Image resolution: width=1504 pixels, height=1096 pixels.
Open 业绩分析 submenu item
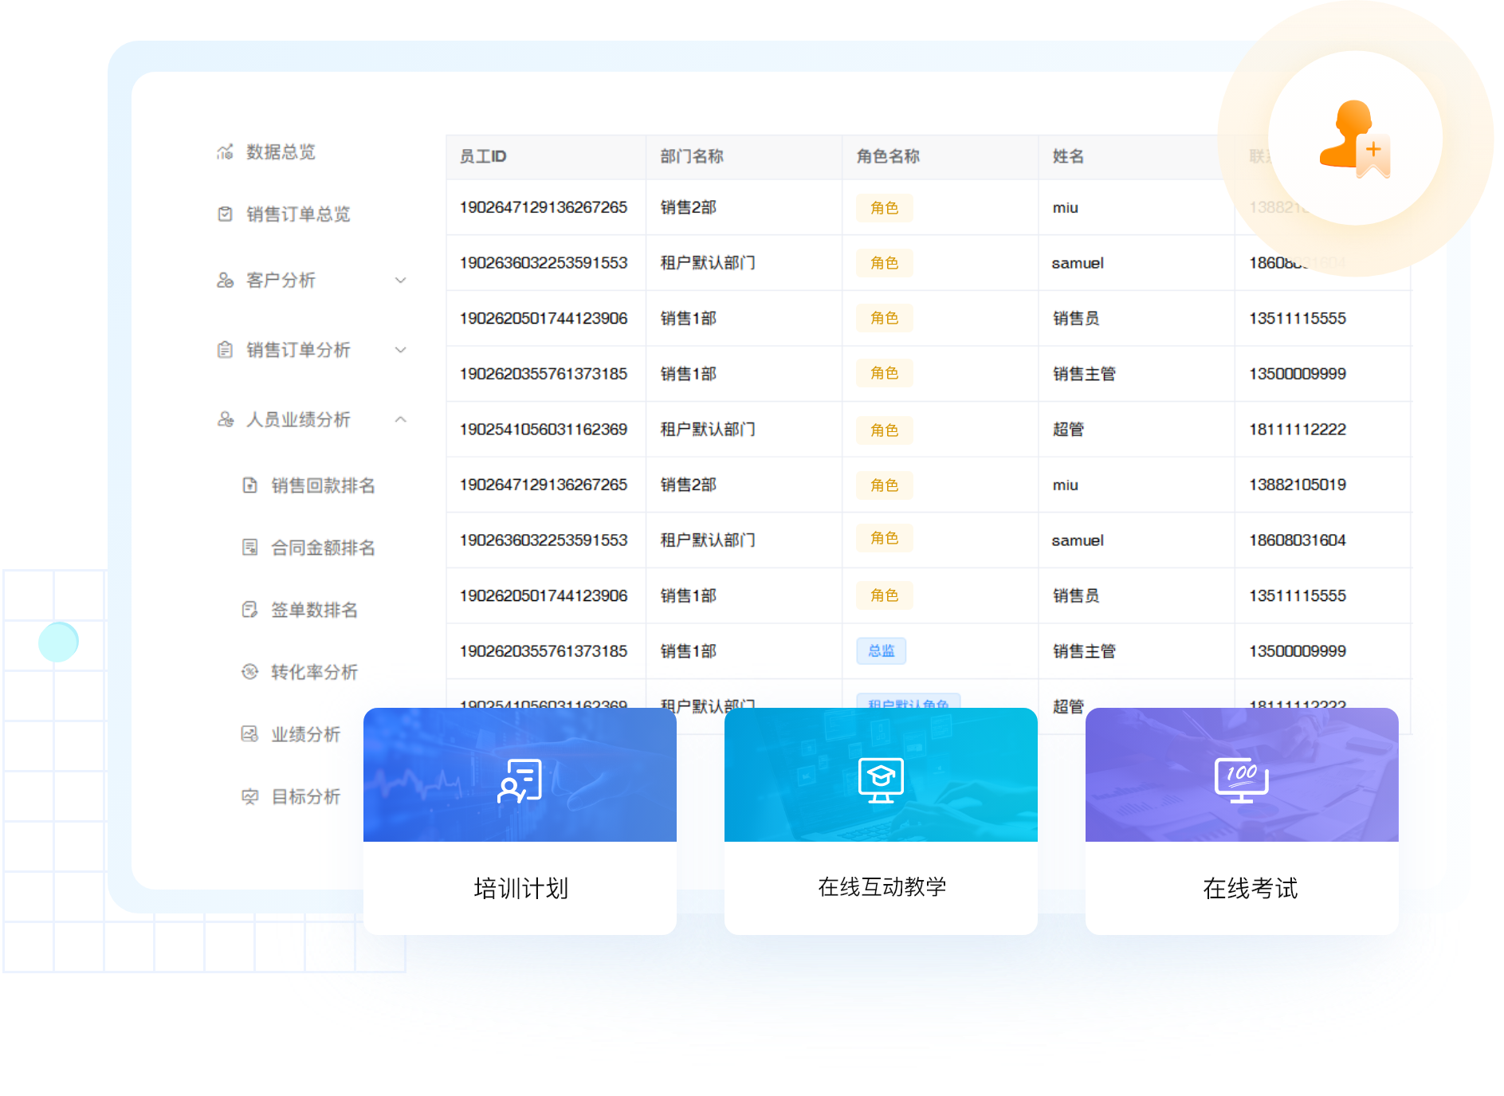305,734
